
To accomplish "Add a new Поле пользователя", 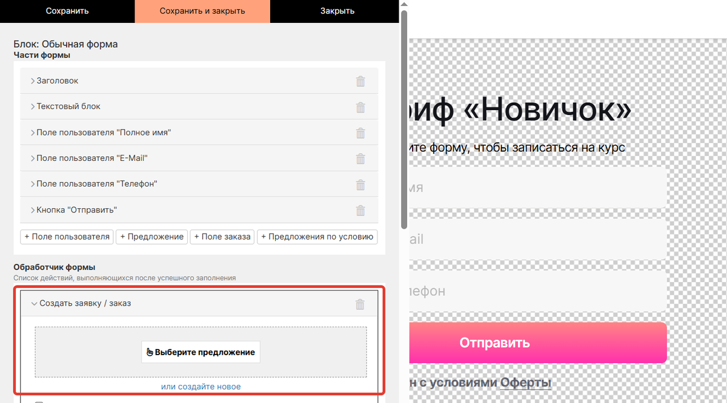I will point(67,237).
